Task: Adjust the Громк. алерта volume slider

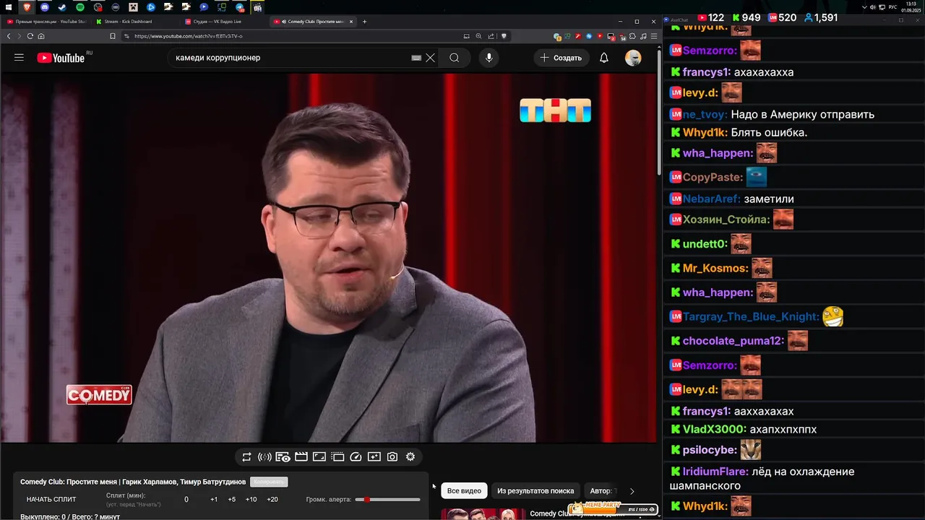Action: [x=387, y=499]
